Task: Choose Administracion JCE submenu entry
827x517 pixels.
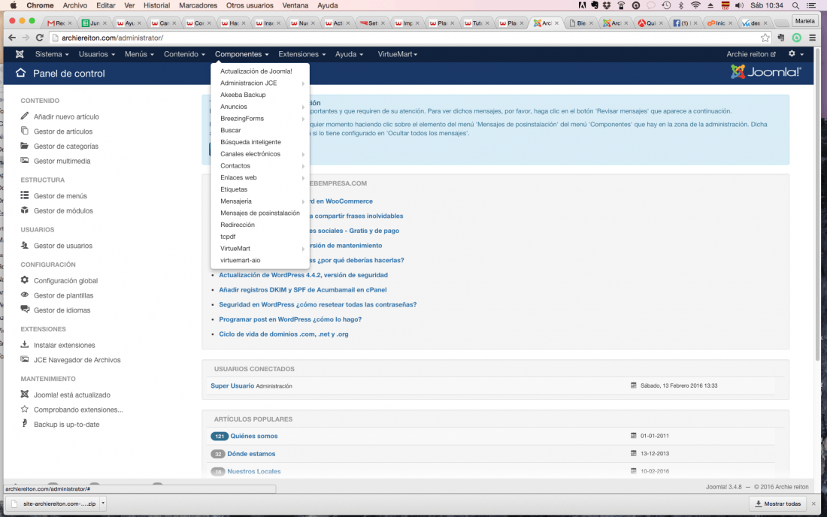Action: pyautogui.click(x=248, y=83)
